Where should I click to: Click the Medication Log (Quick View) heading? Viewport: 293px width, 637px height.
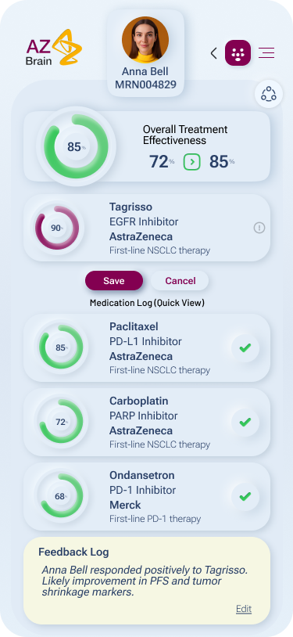click(147, 303)
